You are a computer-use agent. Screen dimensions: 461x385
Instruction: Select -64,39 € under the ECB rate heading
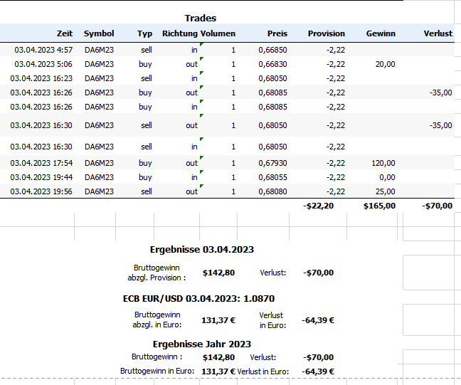(318, 320)
